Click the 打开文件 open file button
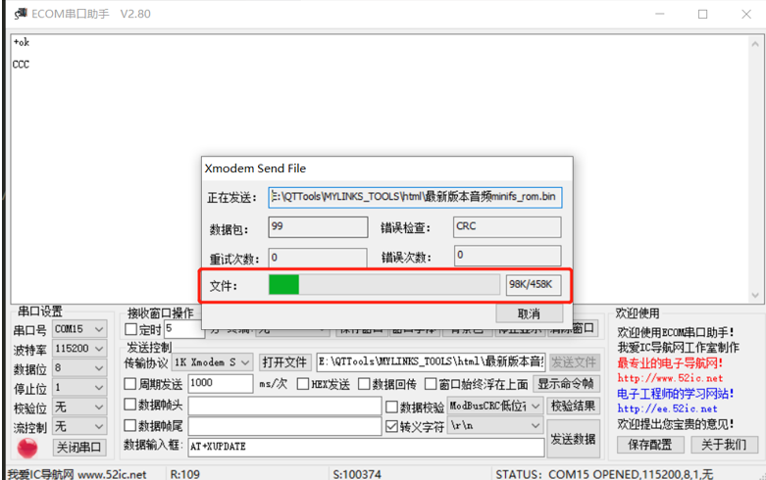 tap(284, 362)
